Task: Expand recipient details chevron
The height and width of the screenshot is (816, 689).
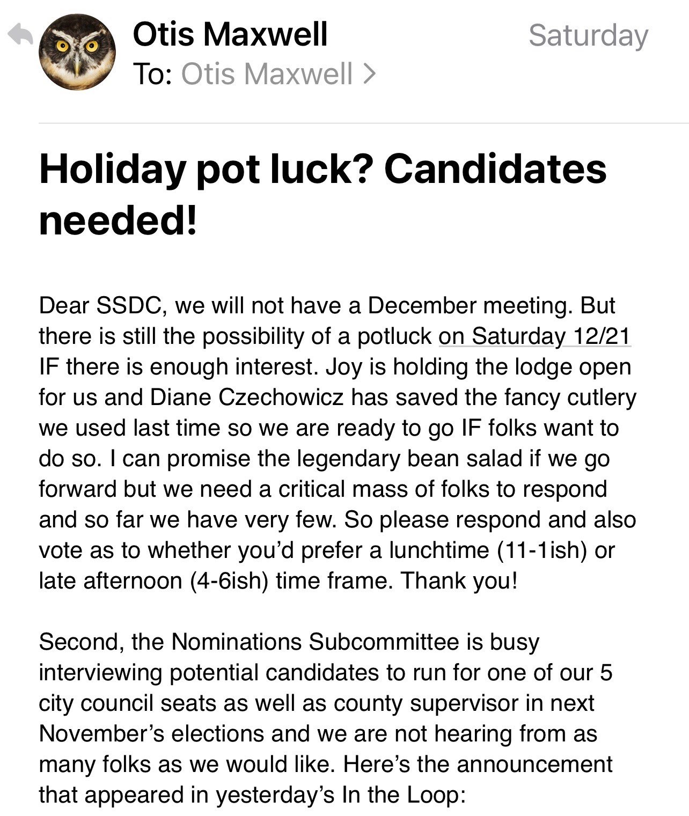Action: [369, 74]
